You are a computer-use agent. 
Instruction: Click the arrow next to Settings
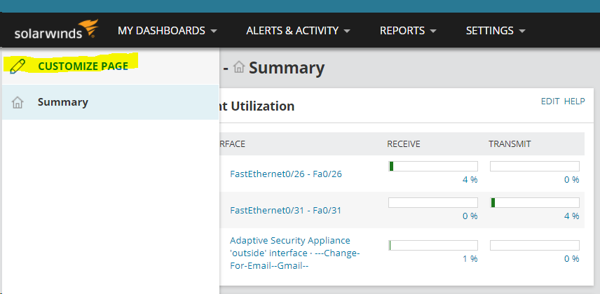coord(522,31)
